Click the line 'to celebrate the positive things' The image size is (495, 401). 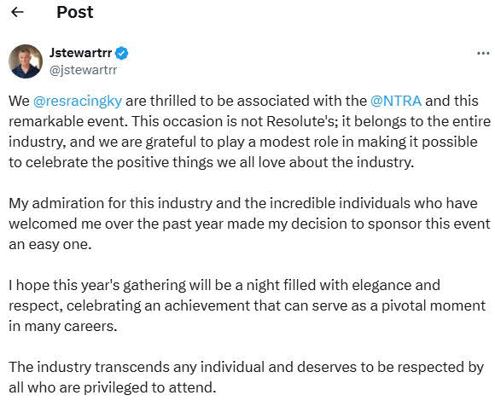click(211, 163)
